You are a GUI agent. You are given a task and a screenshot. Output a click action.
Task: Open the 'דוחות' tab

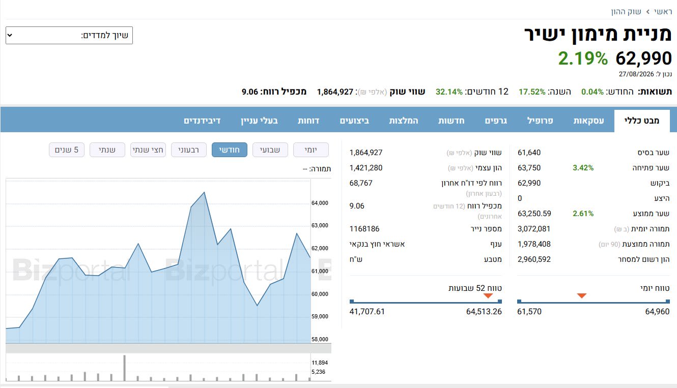click(x=308, y=121)
